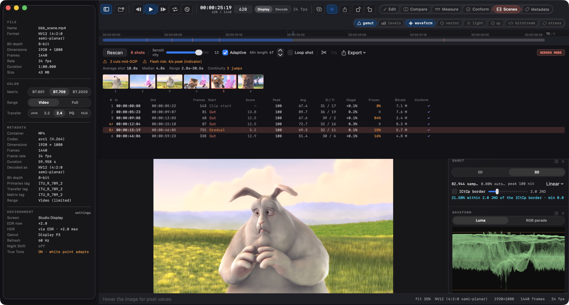
Task: Select Display mode
Action: 263,9
